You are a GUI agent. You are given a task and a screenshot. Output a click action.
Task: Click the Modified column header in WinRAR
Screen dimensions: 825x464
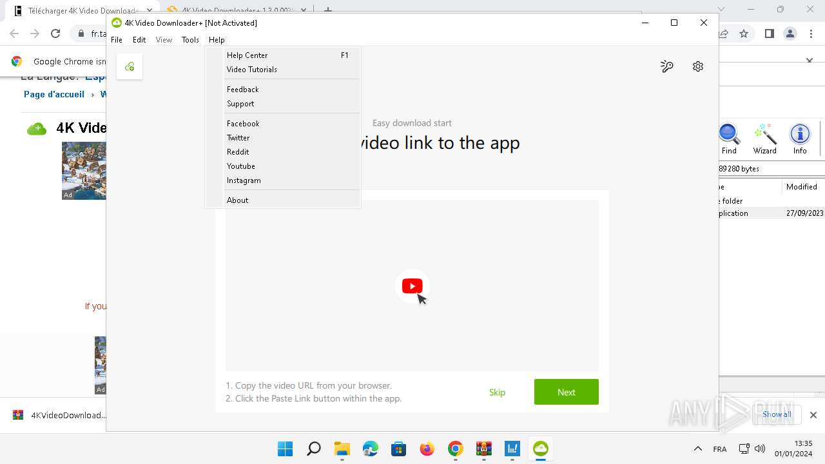(x=802, y=187)
